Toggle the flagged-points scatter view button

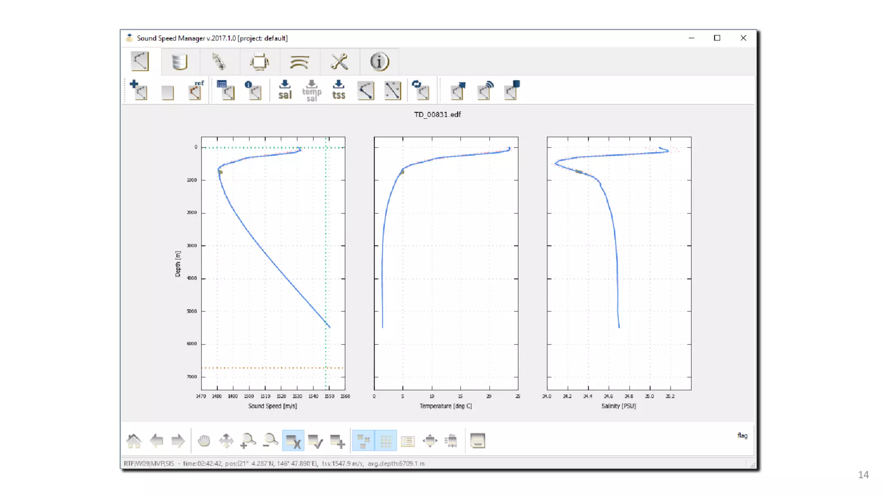pos(363,441)
